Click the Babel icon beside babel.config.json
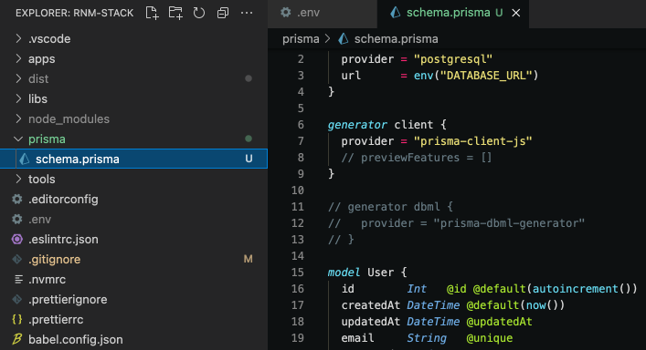 tap(16, 339)
